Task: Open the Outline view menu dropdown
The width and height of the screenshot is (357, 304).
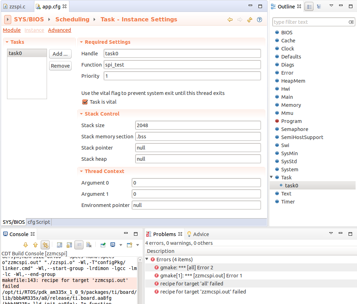Action: tap(331, 6)
